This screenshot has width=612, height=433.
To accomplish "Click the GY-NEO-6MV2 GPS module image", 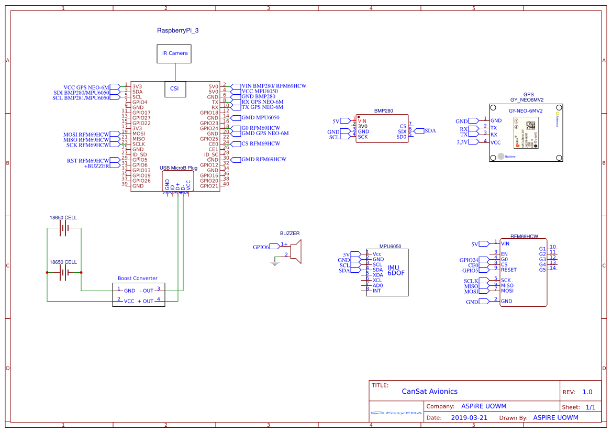I will (x=526, y=133).
